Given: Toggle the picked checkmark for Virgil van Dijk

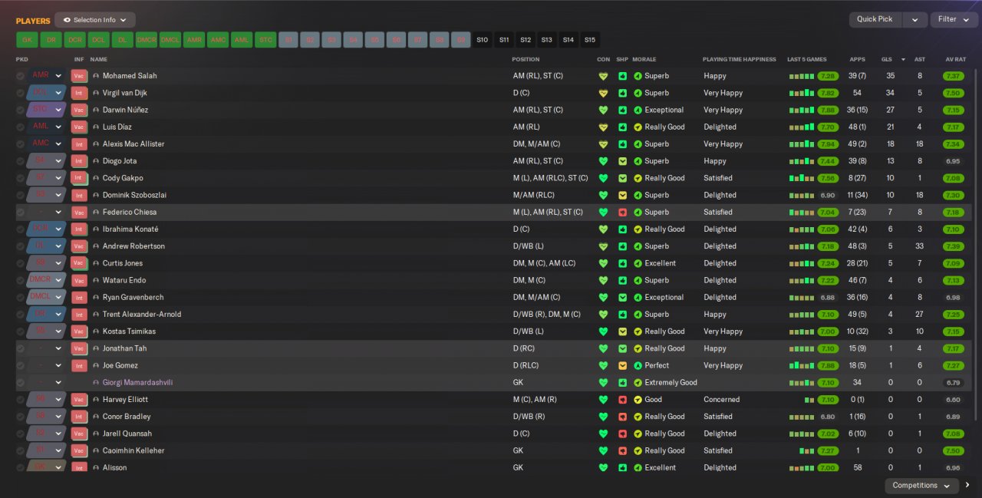Looking at the screenshot, I should [20, 93].
